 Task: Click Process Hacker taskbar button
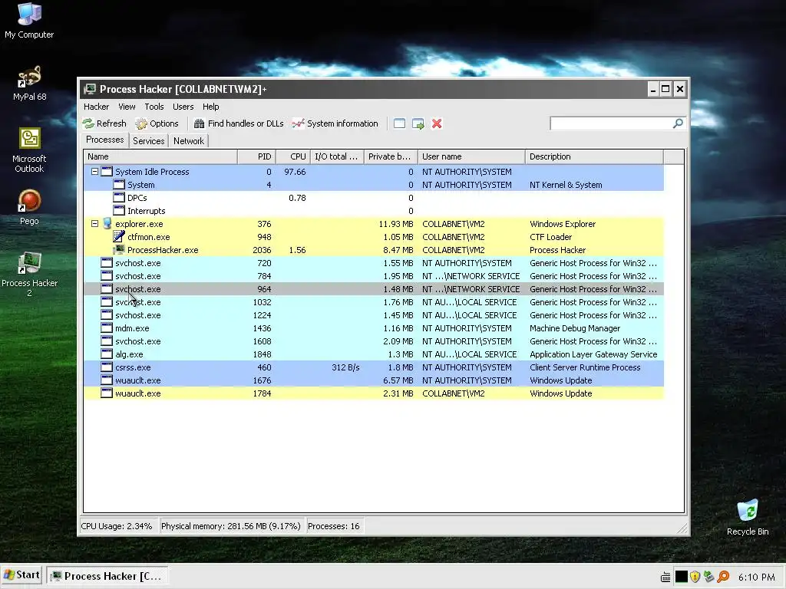point(107,576)
